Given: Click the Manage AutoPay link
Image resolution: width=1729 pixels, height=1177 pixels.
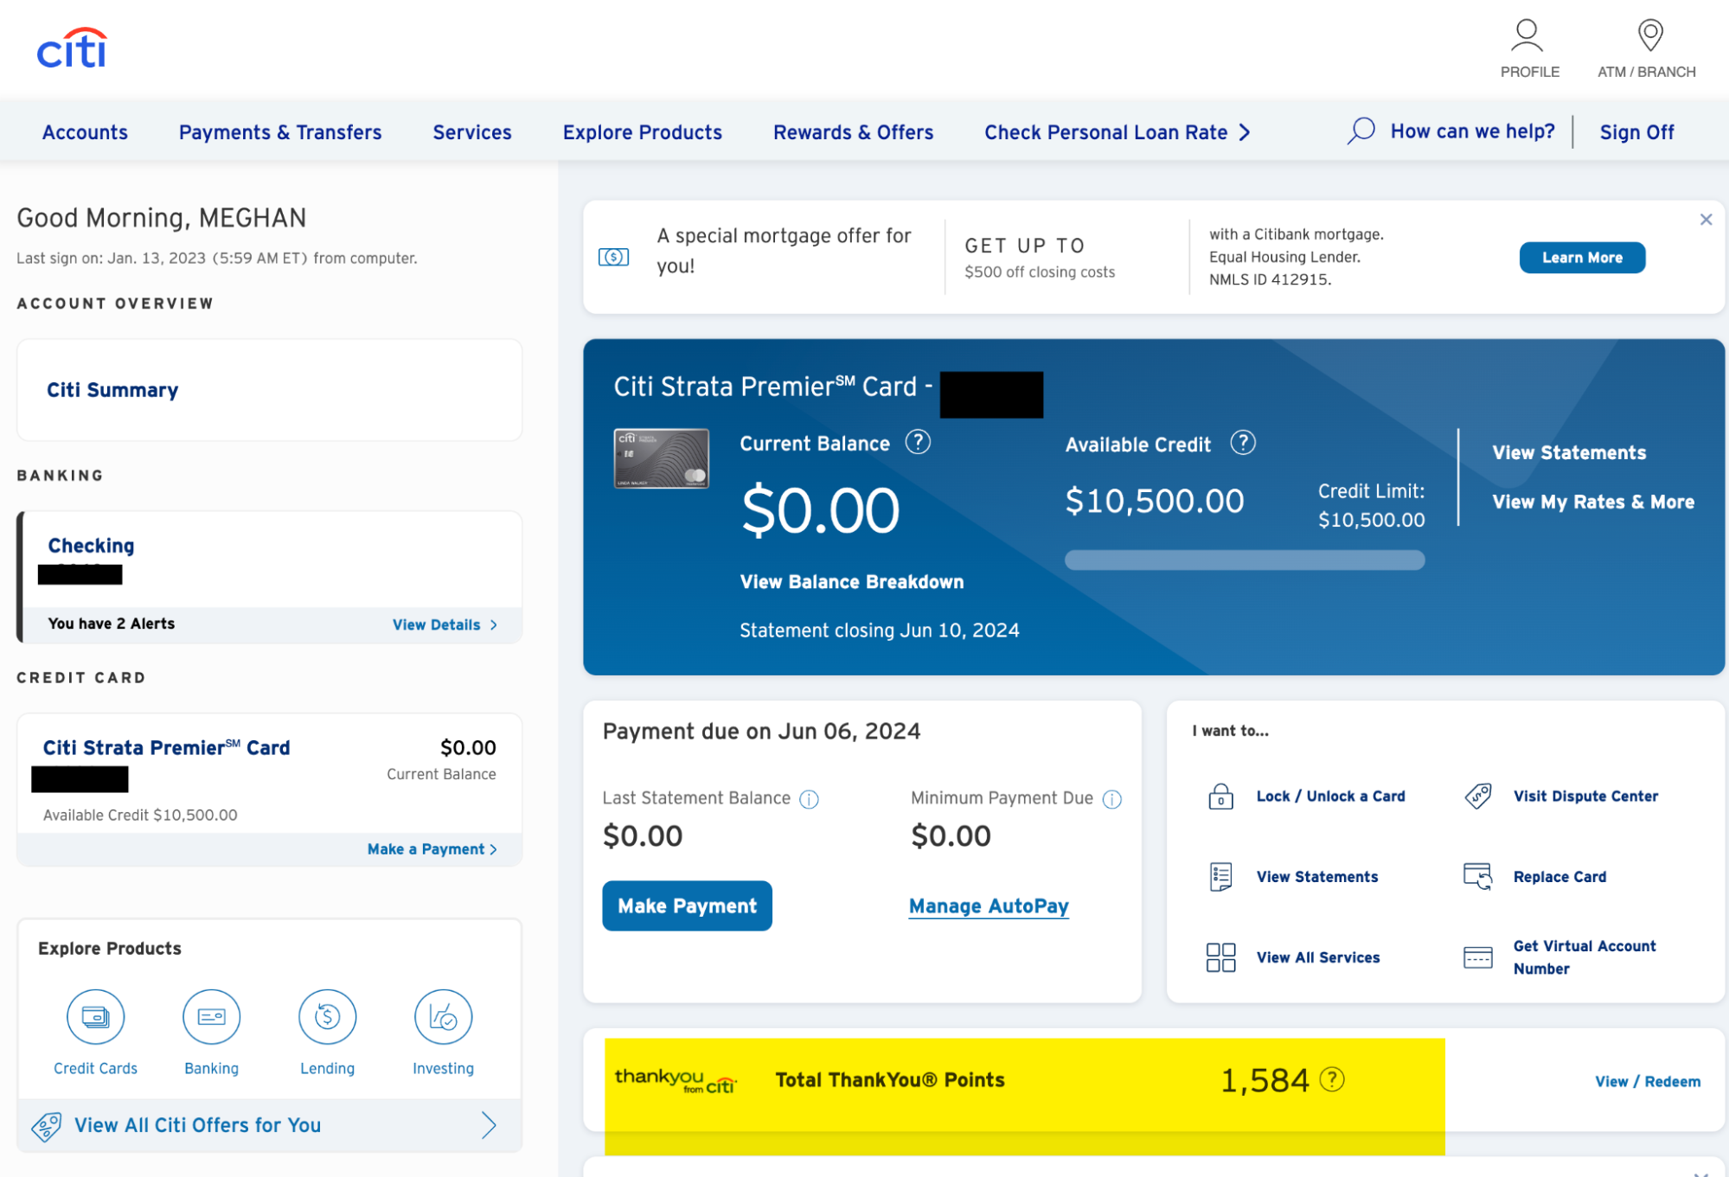Looking at the screenshot, I should pyautogui.click(x=989, y=906).
